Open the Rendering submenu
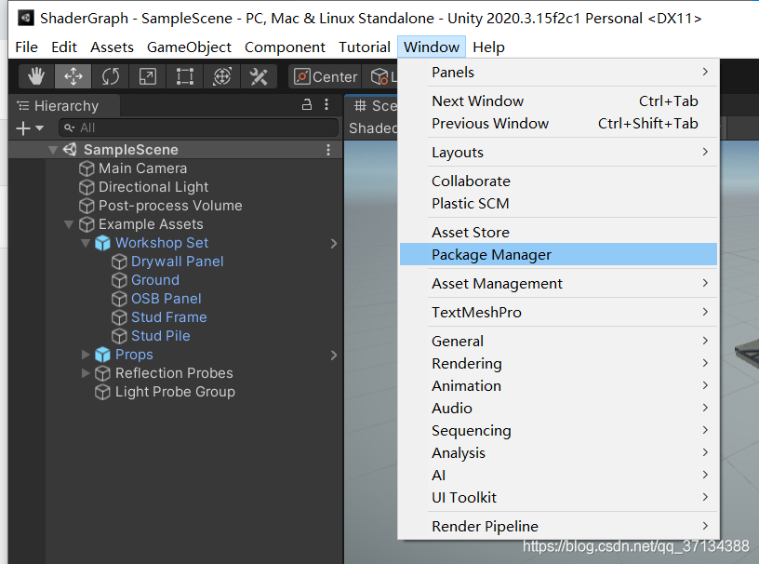 pyautogui.click(x=559, y=363)
